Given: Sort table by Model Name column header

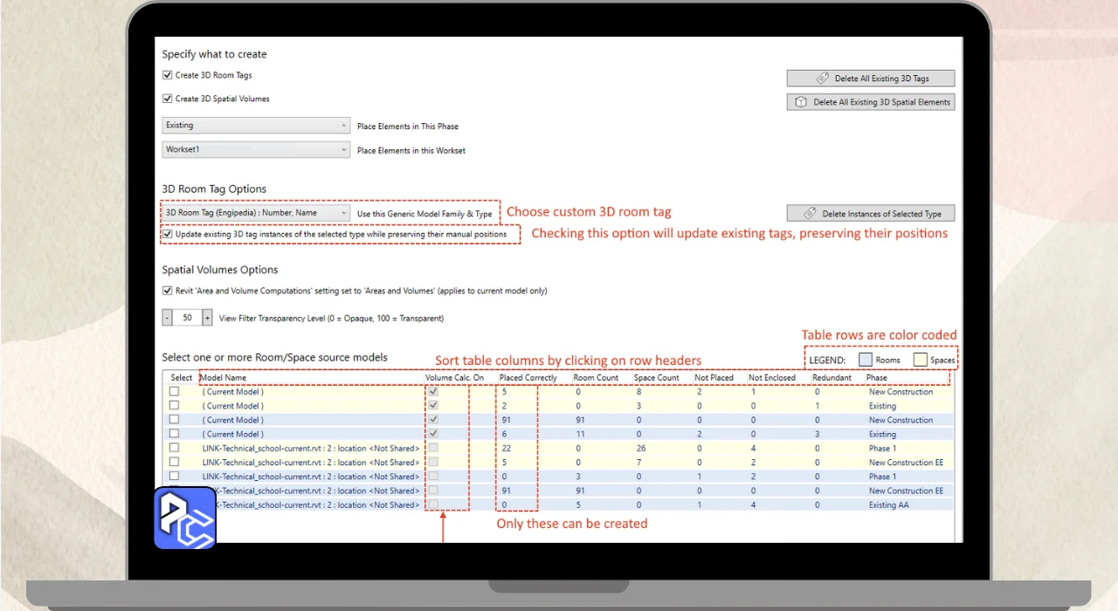Looking at the screenshot, I should click(224, 378).
